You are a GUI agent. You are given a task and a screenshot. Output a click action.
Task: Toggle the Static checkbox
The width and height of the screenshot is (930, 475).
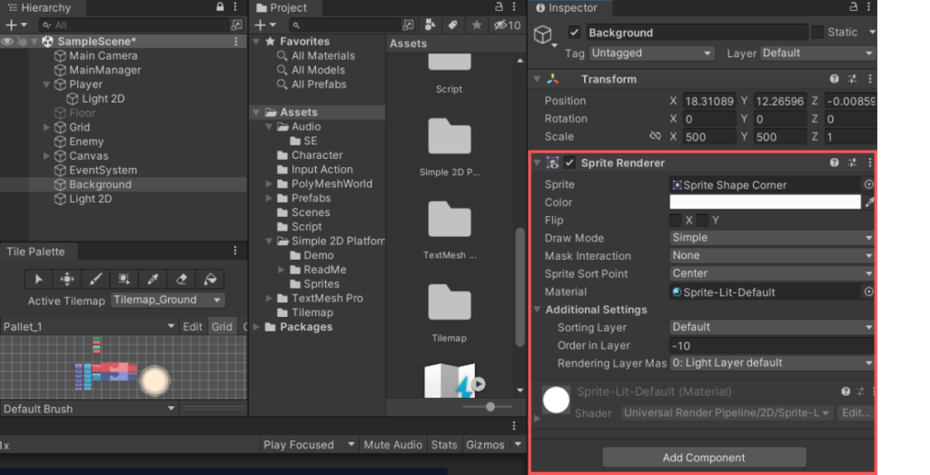pos(817,33)
